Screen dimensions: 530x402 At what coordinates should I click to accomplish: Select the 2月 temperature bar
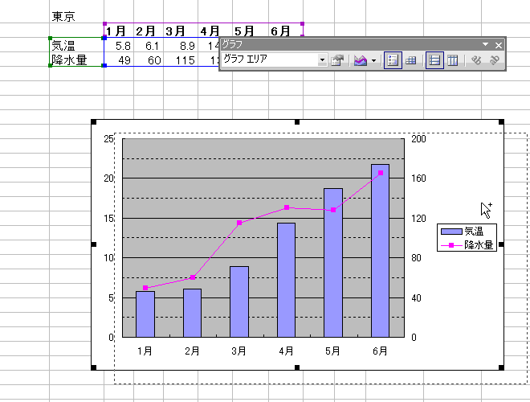point(193,313)
